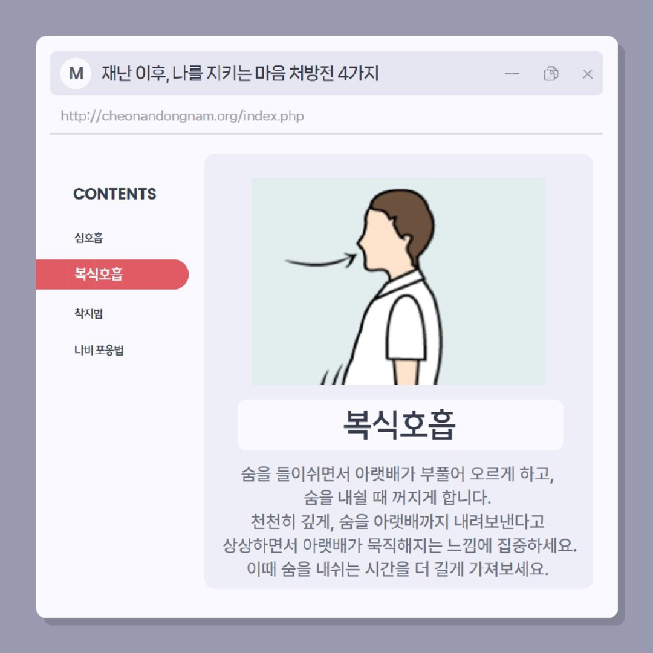
Task: Click the inhale arrow in the illustration
Action: 320,260
